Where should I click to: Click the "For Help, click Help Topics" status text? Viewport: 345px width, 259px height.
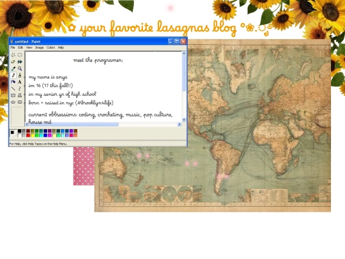click(x=38, y=144)
